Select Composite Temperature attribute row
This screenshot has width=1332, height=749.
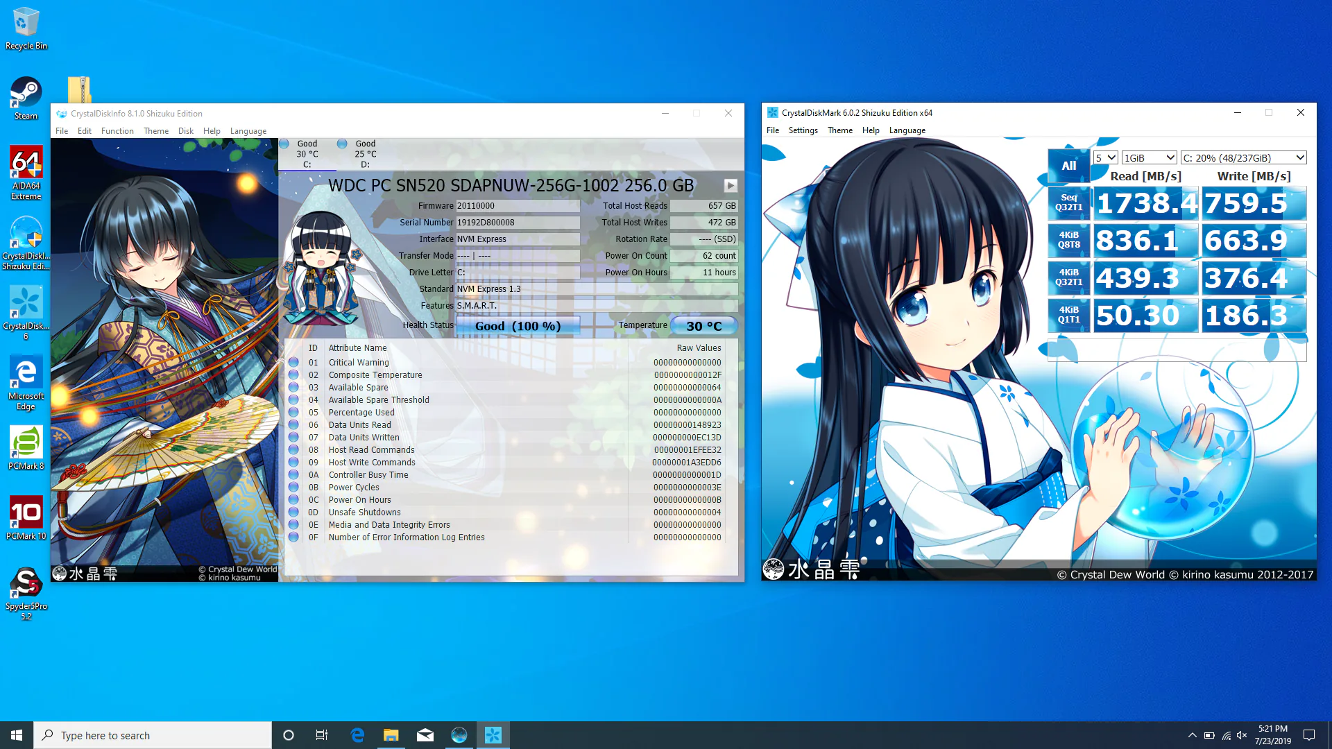point(505,375)
